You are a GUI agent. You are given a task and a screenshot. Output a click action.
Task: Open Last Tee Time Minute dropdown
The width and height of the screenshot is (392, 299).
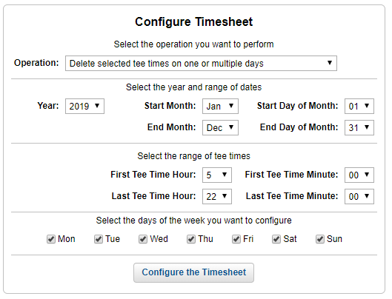click(359, 196)
